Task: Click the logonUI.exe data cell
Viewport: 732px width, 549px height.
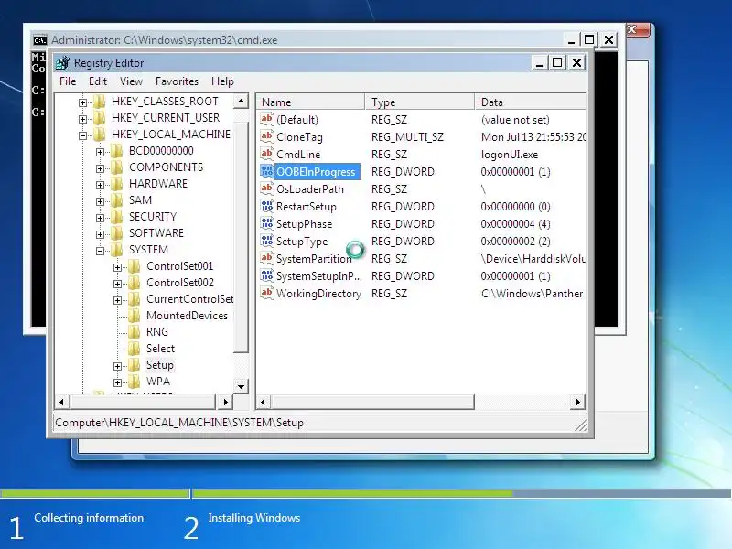Action: 510,154
